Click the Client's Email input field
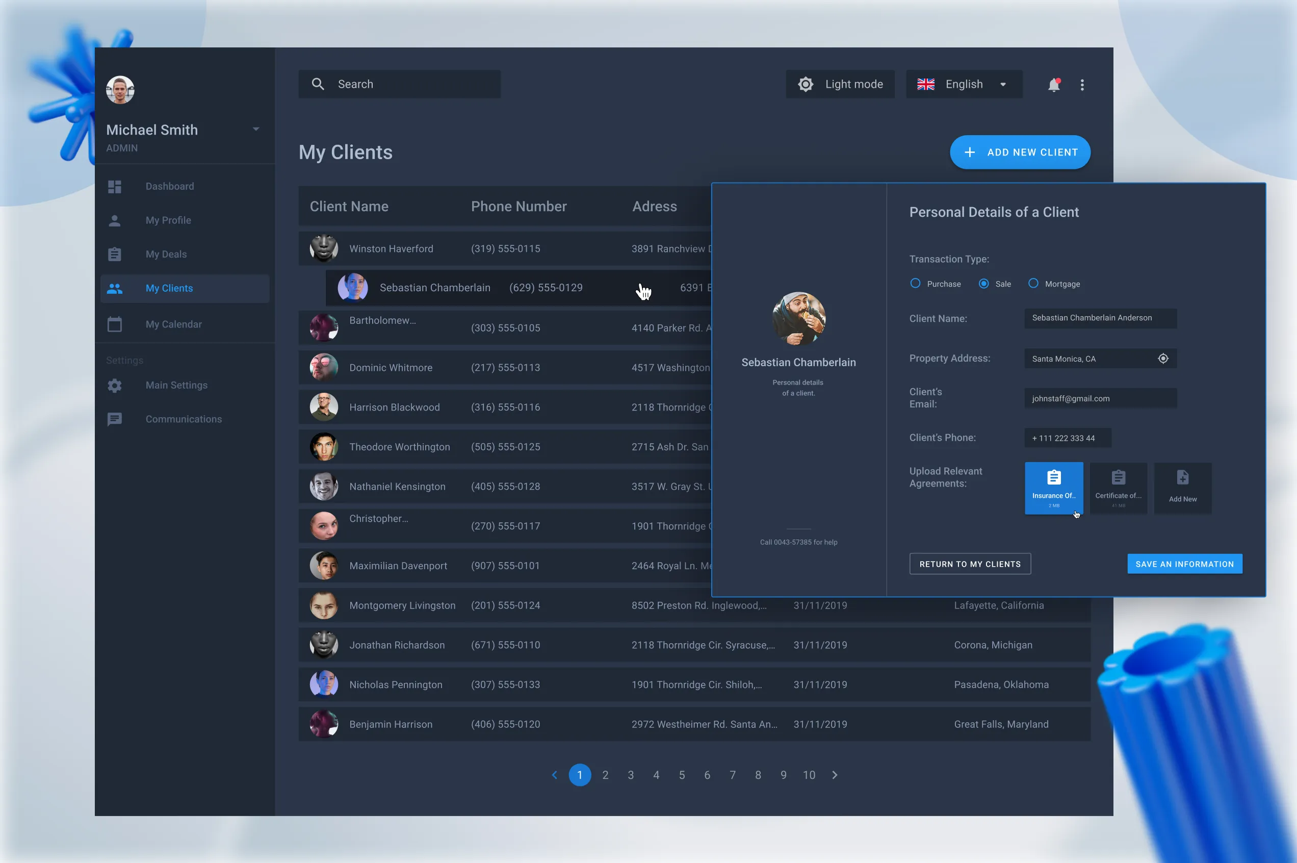This screenshot has width=1297, height=863. click(1100, 398)
